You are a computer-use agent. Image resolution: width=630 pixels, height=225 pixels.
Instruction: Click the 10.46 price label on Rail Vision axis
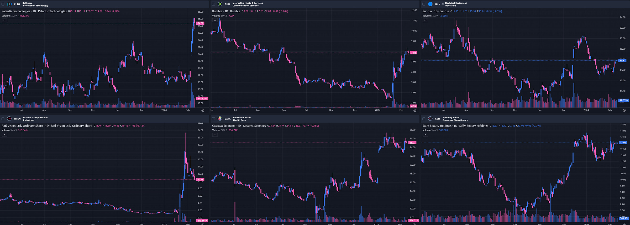click(x=200, y=180)
